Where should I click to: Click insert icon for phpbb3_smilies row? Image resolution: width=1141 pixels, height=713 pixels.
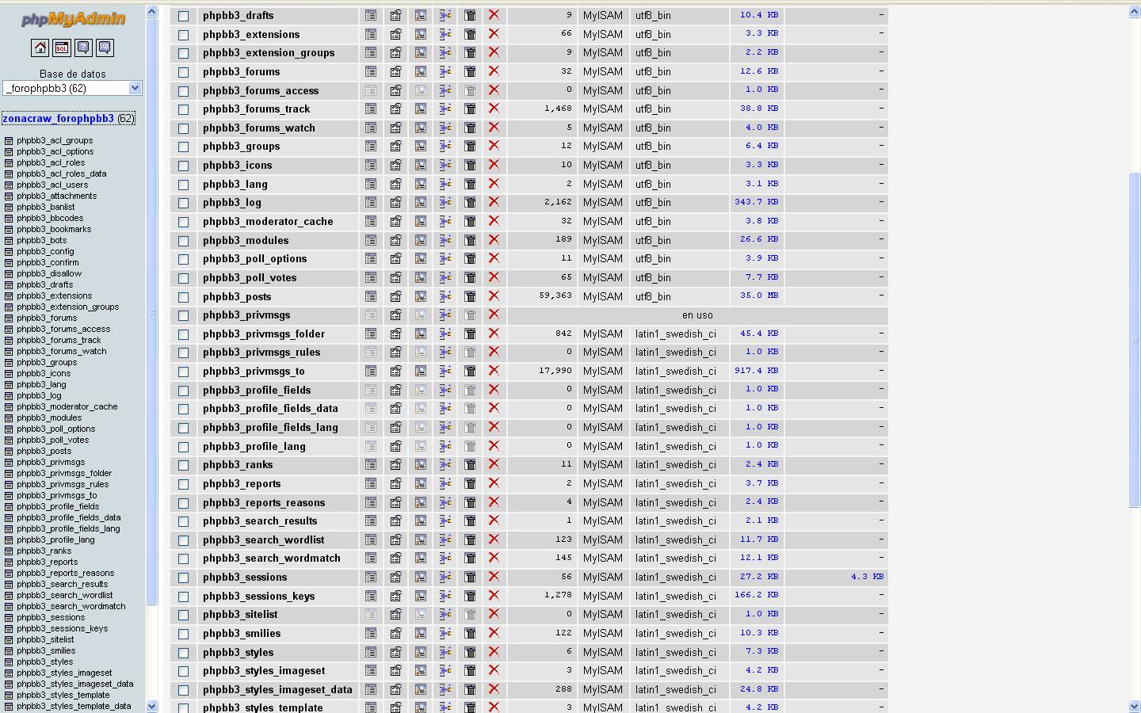[x=445, y=633]
